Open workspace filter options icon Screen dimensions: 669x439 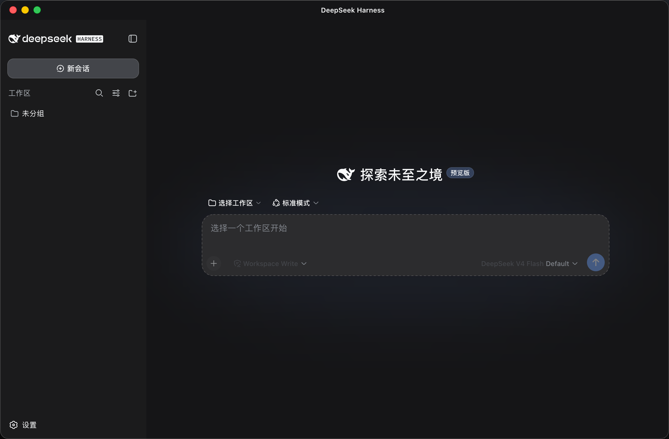(x=116, y=93)
